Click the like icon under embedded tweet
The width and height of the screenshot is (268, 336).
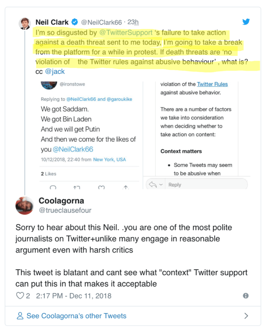point(102,188)
